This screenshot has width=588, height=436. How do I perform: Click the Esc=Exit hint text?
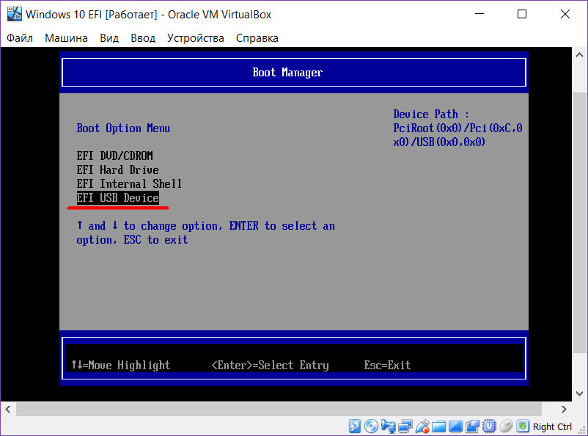tap(387, 365)
